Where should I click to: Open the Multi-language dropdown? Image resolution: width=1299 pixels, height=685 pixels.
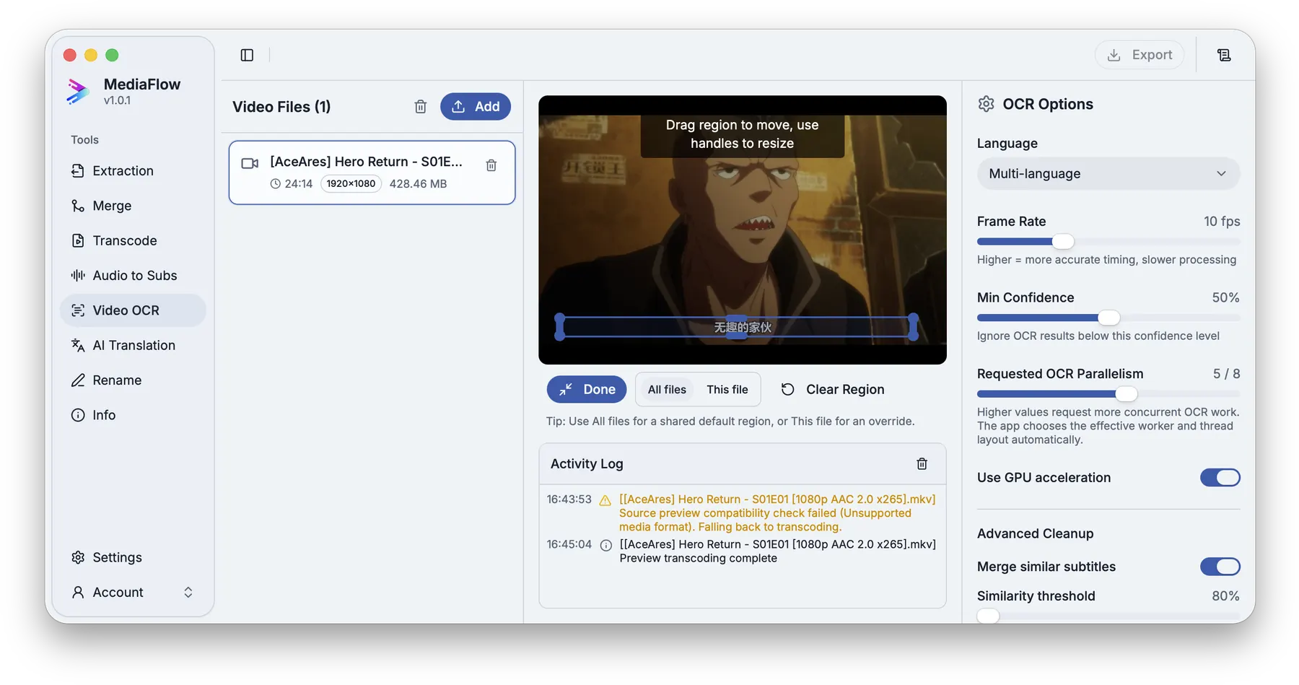click(x=1108, y=174)
